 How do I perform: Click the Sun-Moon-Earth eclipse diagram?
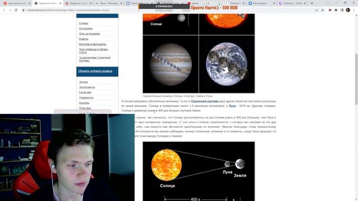[x=199, y=171]
